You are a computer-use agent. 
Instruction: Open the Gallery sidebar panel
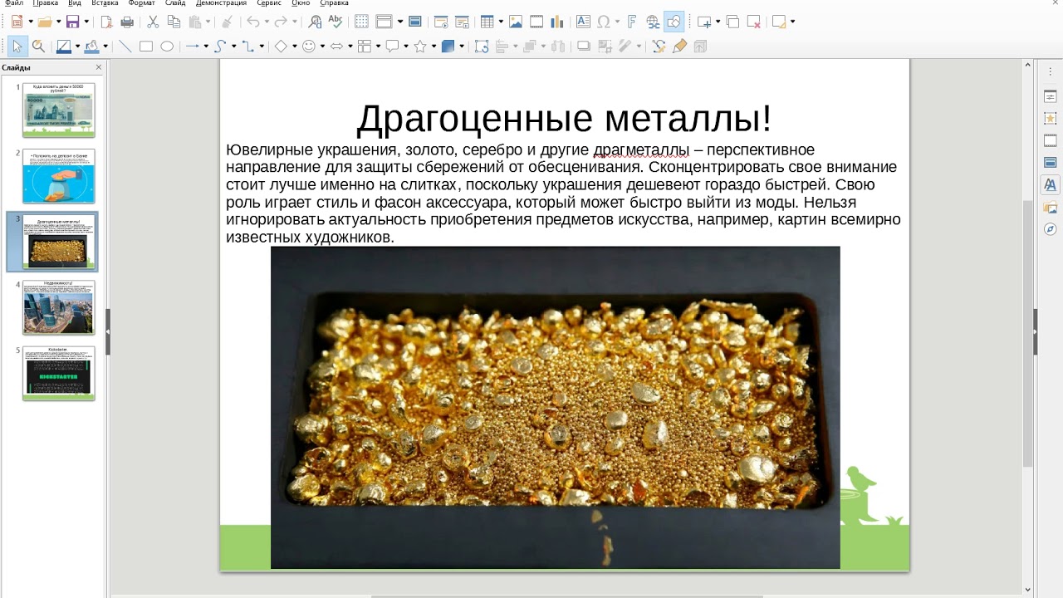[x=1050, y=207]
